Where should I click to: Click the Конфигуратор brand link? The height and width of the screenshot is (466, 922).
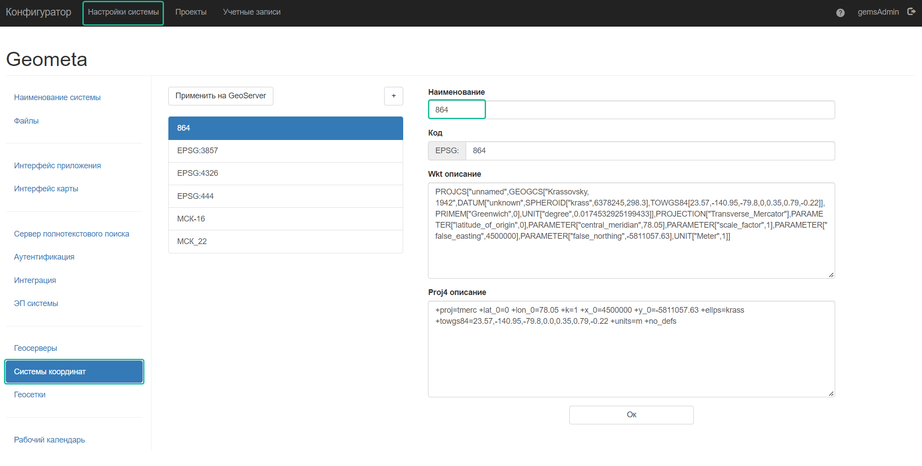click(39, 12)
